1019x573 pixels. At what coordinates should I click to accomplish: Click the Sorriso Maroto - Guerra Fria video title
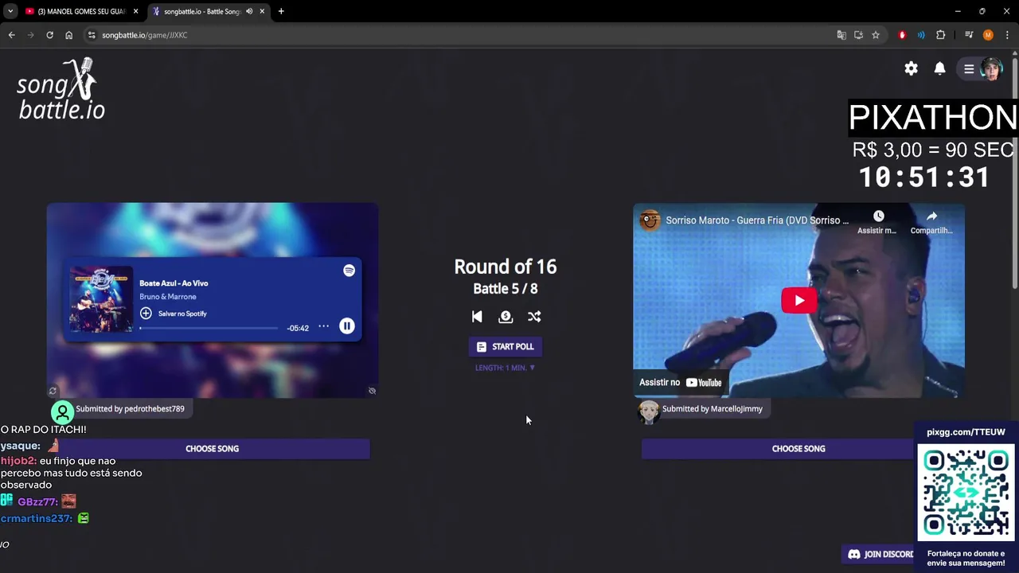click(757, 220)
